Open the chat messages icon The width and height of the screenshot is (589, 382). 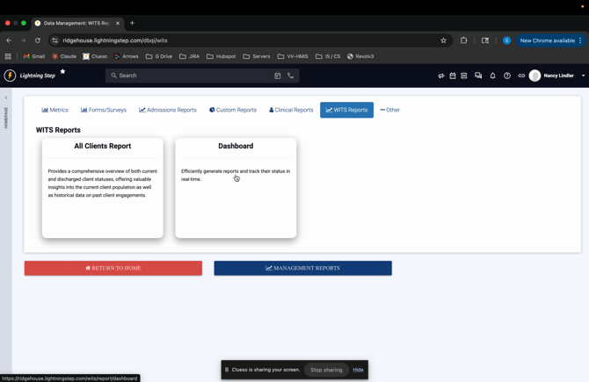pyautogui.click(x=478, y=76)
